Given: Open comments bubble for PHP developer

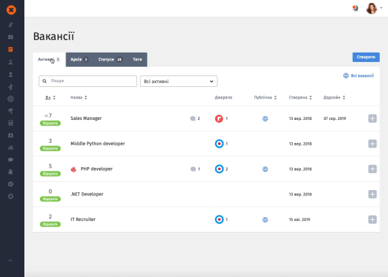Looking at the screenshot, I should 193,169.
